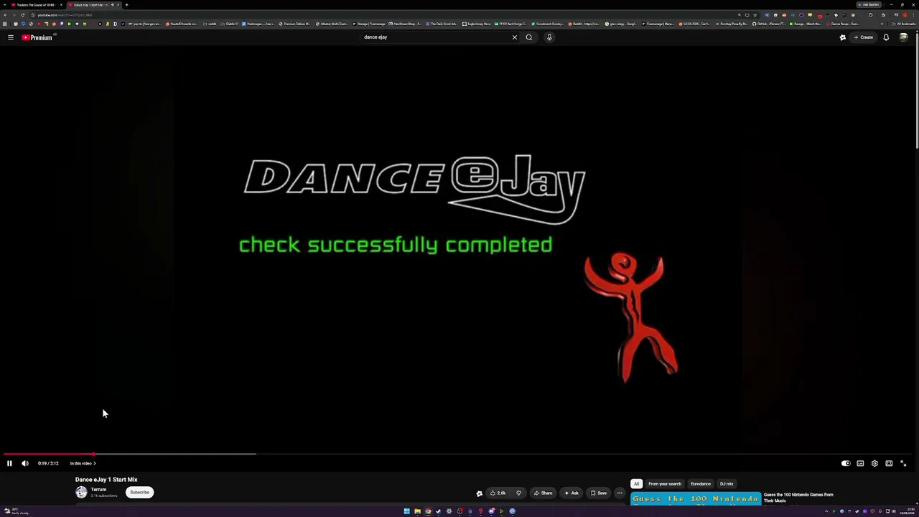Expand the 'In this video' chapters

83,463
